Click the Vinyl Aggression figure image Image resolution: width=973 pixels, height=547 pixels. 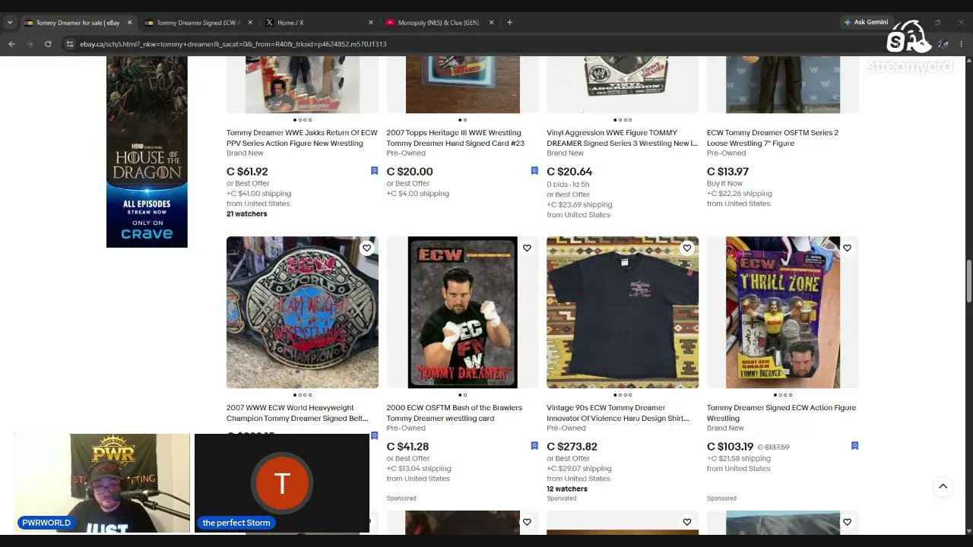[623, 84]
